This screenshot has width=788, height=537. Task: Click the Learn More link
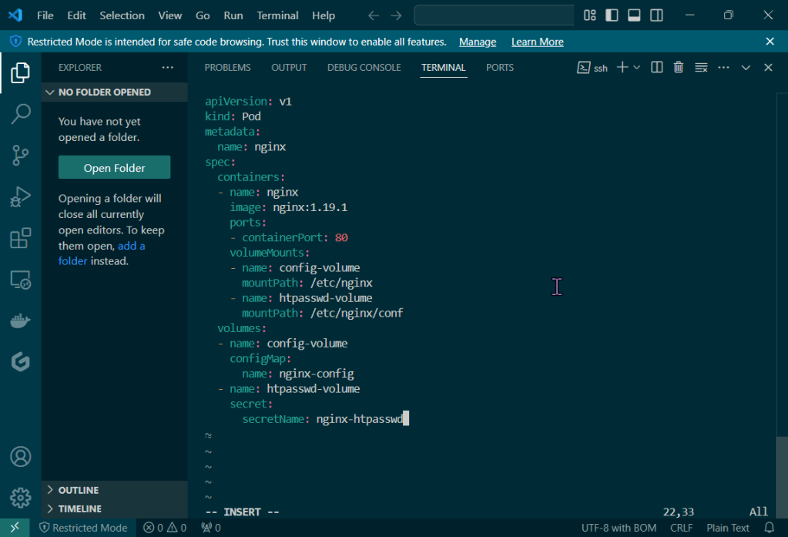pos(537,42)
